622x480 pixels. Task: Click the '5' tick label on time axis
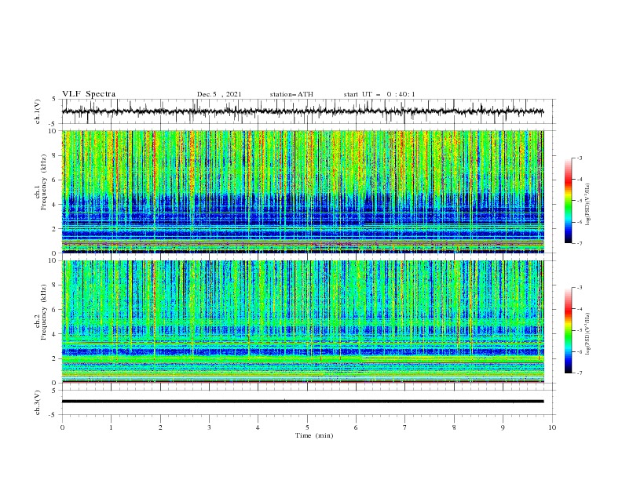tap(307, 427)
